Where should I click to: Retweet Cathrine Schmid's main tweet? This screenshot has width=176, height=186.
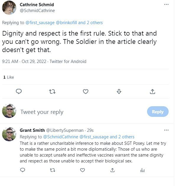pyautogui.click(x=52, y=92)
